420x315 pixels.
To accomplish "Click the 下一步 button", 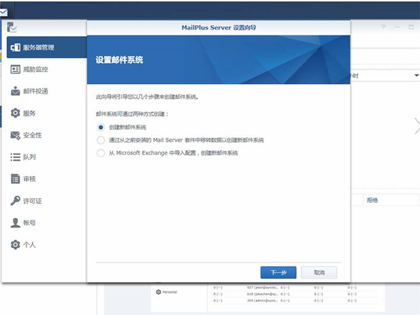I will click(278, 272).
